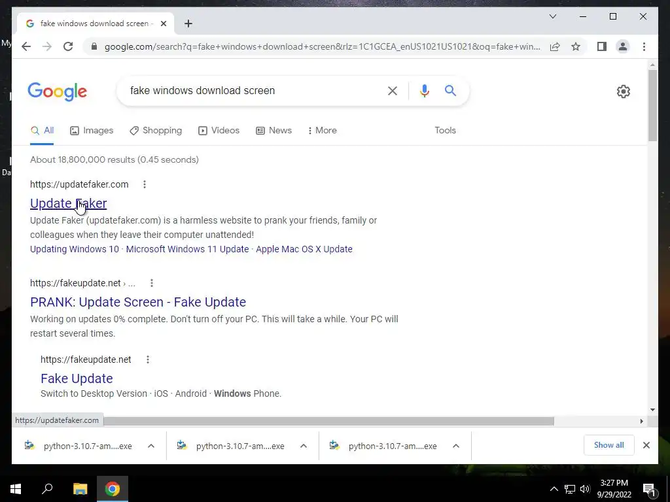670x502 pixels.
Task: Clear the search query text
Action: [393, 91]
